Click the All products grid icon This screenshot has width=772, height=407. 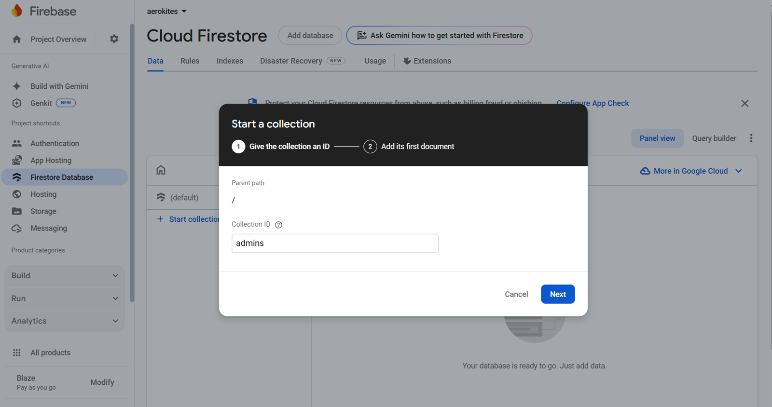pyautogui.click(x=17, y=353)
